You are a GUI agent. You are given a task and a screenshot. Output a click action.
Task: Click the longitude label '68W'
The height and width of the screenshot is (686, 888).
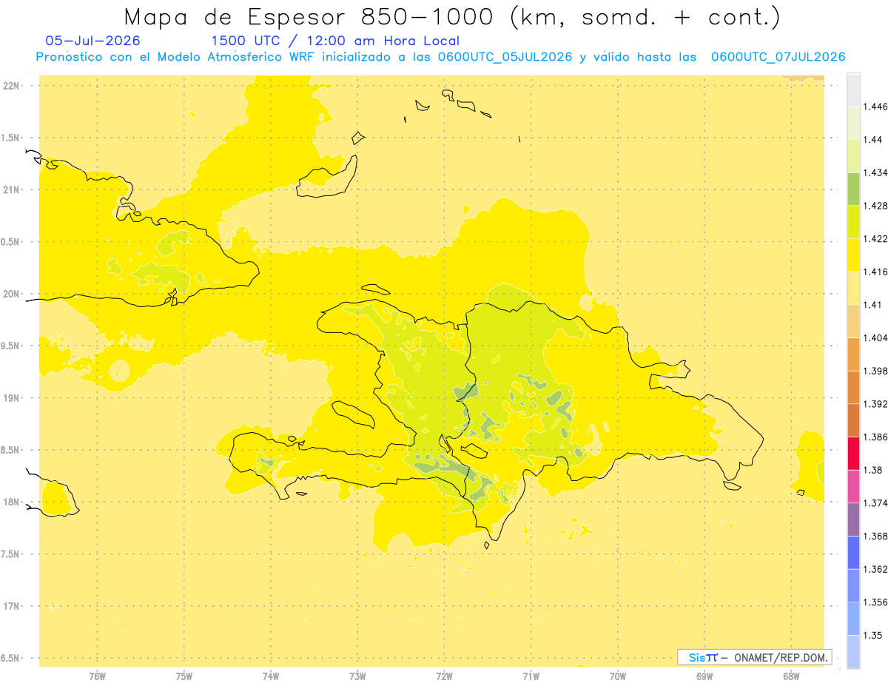click(x=791, y=676)
